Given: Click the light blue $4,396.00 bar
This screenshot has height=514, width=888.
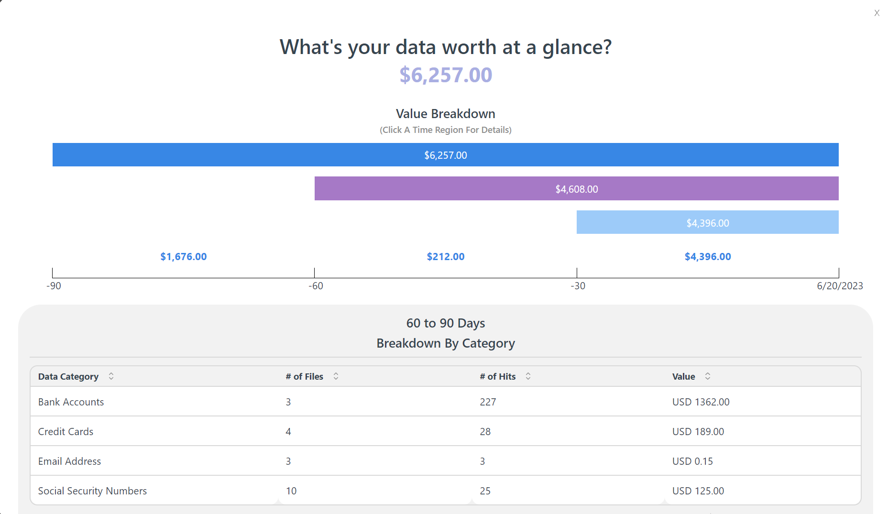Looking at the screenshot, I should click(x=707, y=223).
